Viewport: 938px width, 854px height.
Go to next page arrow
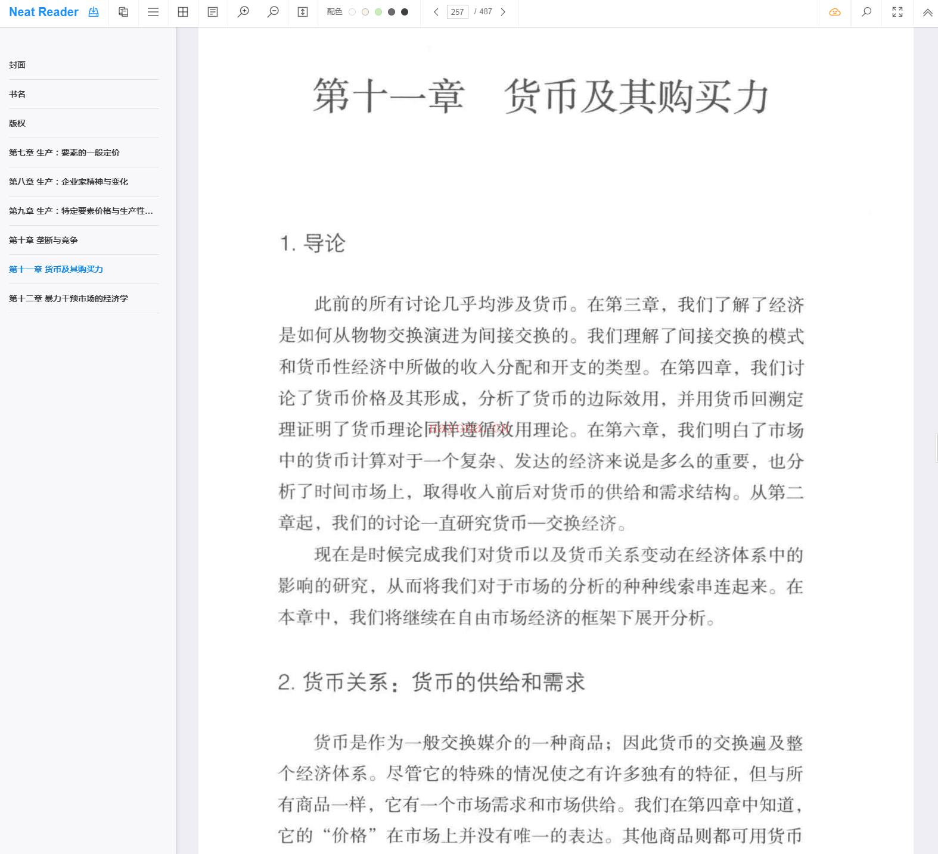pyautogui.click(x=503, y=12)
